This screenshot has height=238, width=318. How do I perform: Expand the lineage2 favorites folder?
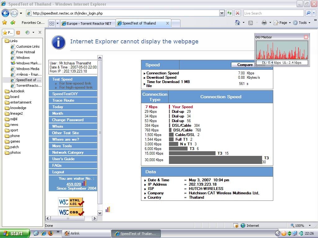[14, 113]
